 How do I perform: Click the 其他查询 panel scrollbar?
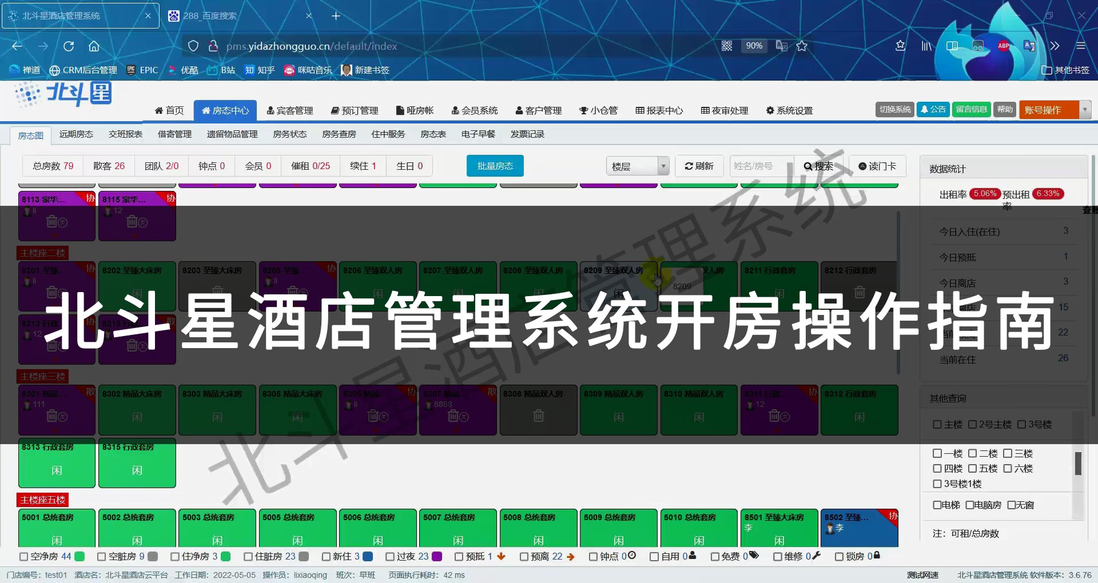point(1078,464)
